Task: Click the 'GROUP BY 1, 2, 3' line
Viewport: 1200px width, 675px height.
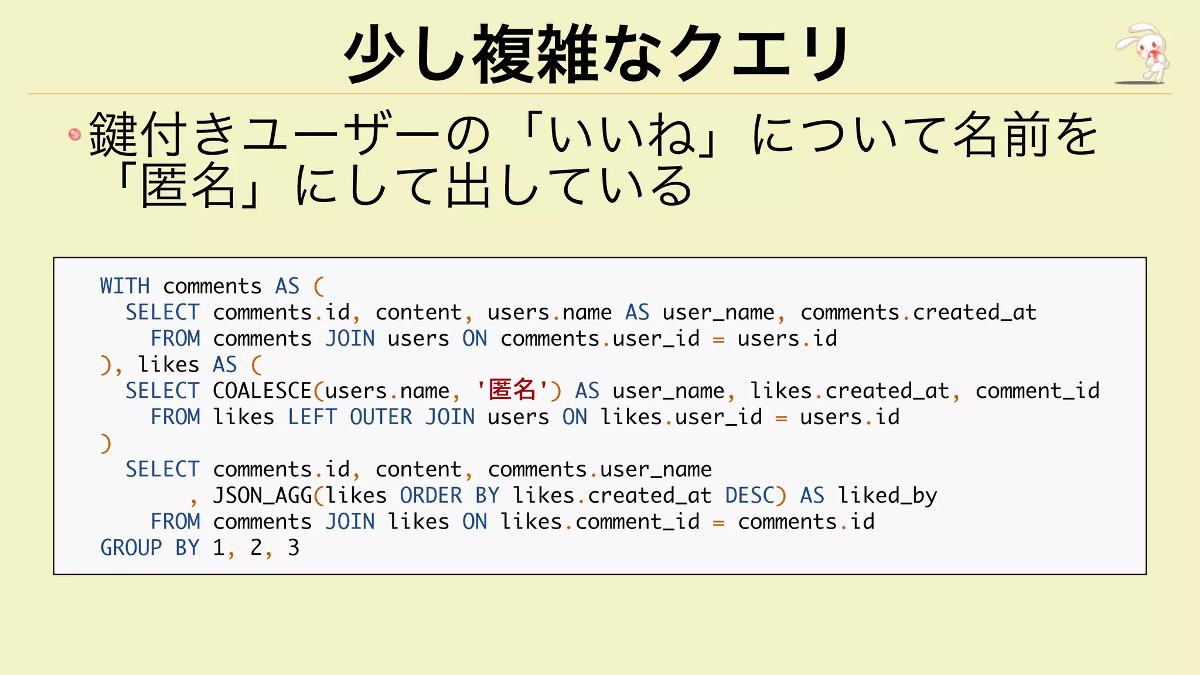Action: (x=200, y=548)
